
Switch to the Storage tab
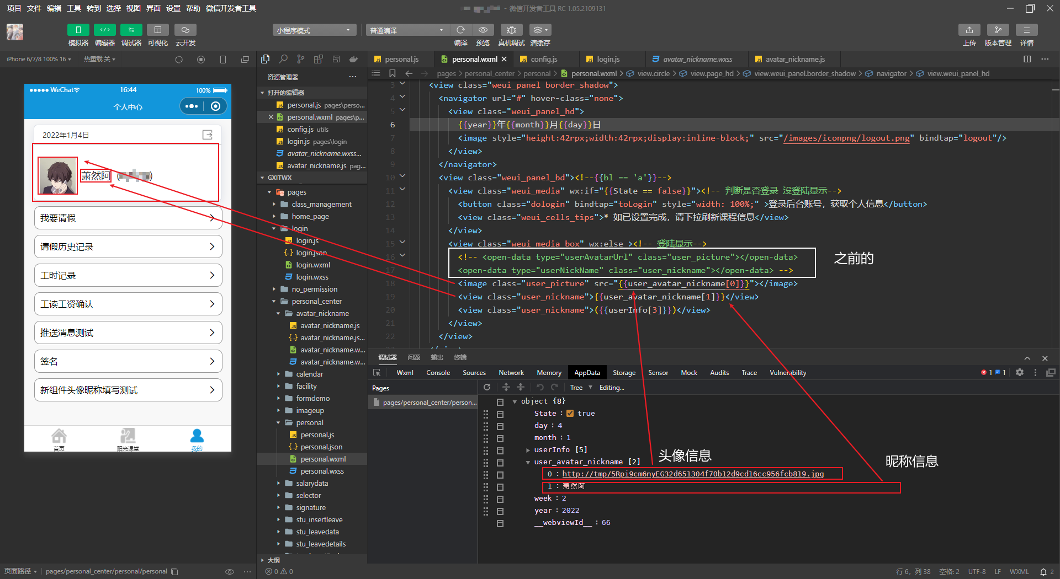click(624, 373)
